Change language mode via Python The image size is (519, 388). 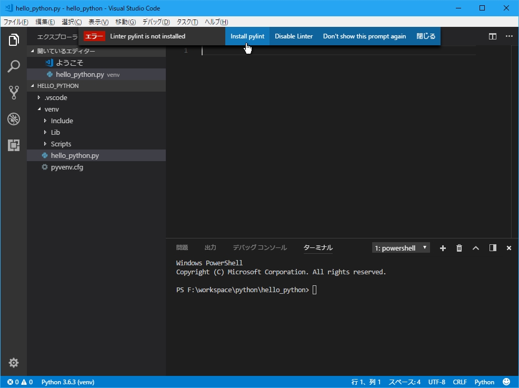click(484, 382)
